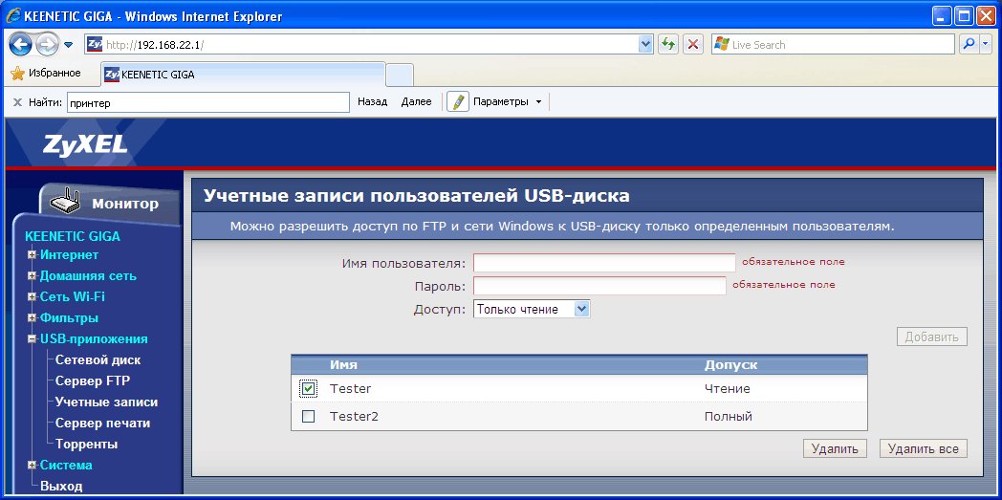Expand the Сеть Wi-Fi tree node
The image size is (1002, 500).
click(x=32, y=297)
